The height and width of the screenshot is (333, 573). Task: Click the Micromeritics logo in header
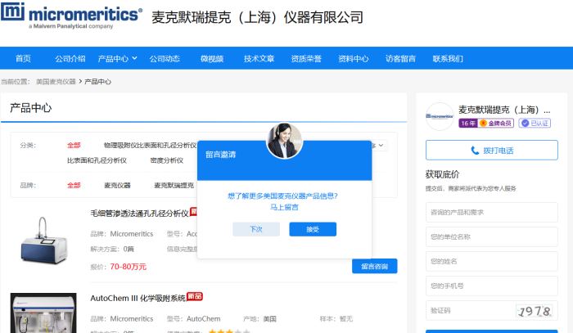[x=72, y=17]
